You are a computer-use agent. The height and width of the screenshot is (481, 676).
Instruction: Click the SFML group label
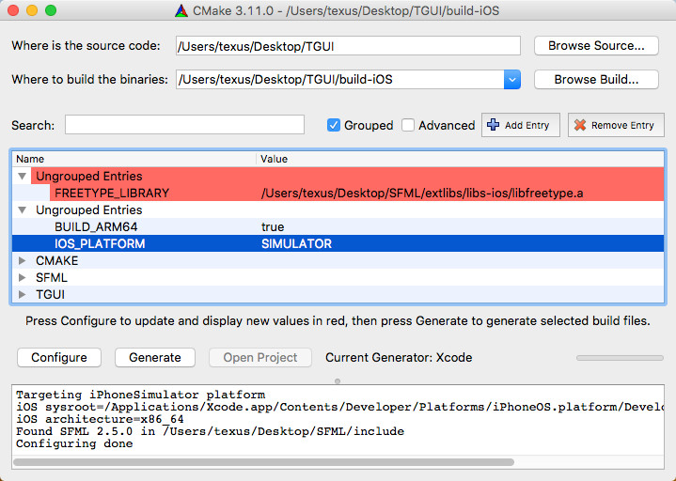[x=52, y=278]
